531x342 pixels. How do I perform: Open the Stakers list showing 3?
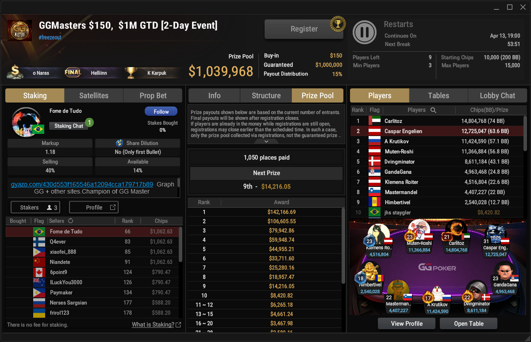(39, 207)
